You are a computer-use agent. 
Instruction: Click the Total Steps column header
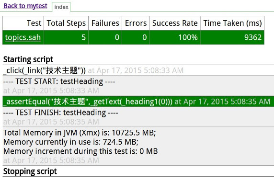click(x=66, y=23)
